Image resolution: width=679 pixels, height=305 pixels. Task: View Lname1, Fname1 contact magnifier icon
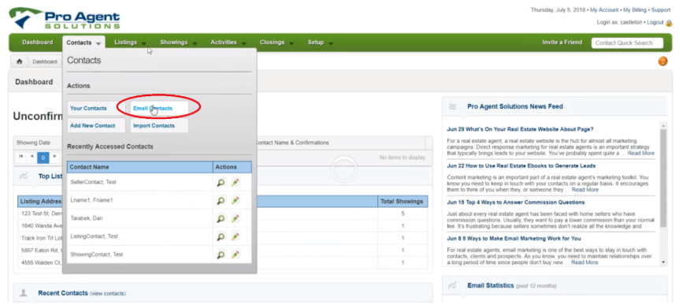click(221, 201)
